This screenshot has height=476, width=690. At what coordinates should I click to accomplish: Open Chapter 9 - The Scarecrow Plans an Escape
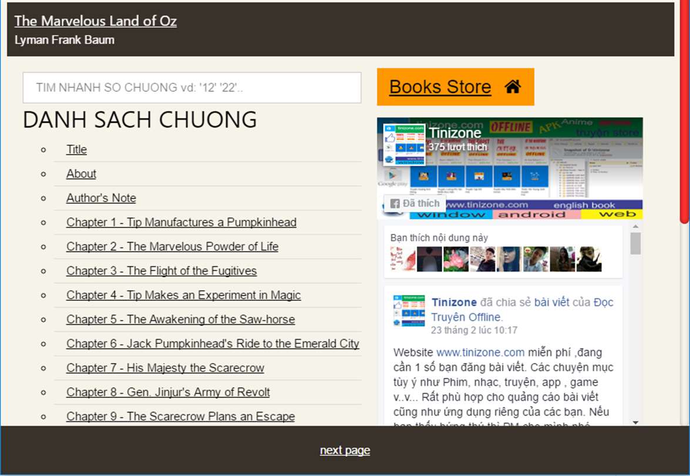click(x=181, y=415)
